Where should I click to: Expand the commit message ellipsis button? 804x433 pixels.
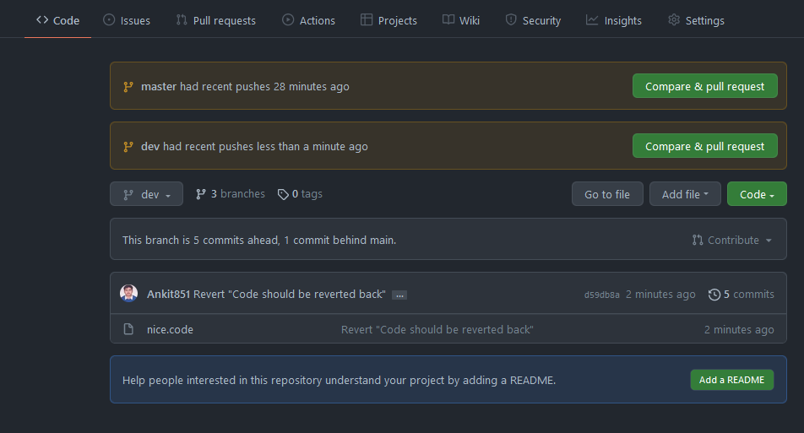(x=399, y=295)
